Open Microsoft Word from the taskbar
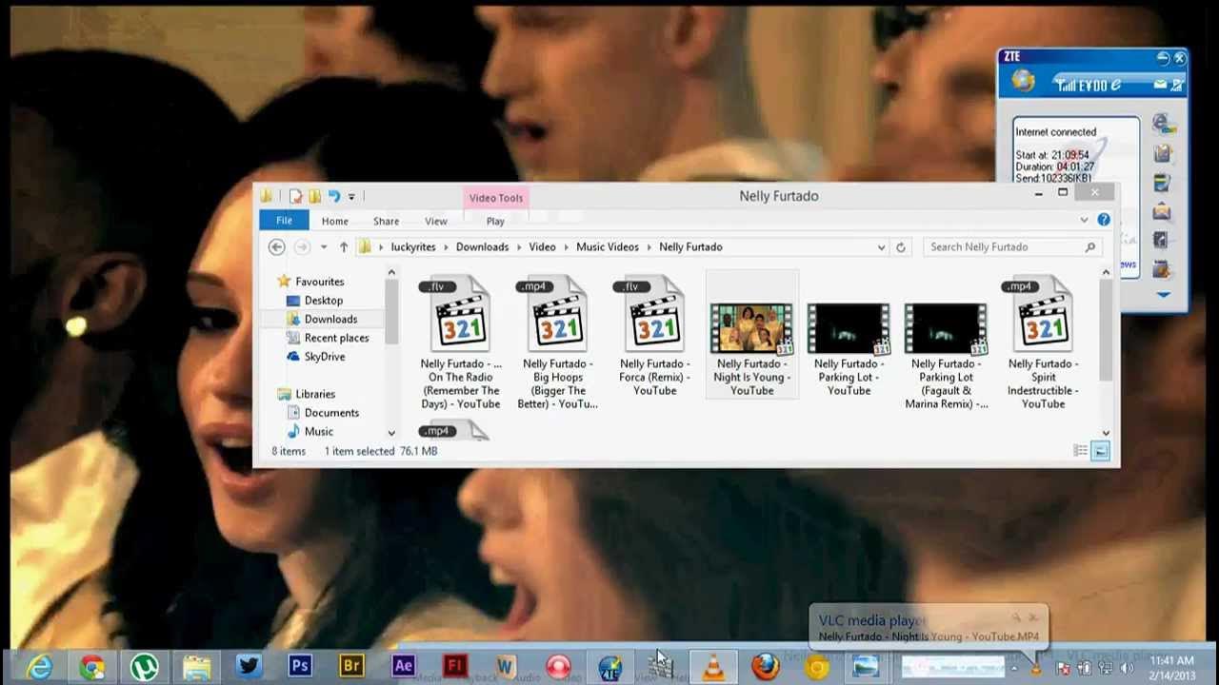 (x=506, y=667)
